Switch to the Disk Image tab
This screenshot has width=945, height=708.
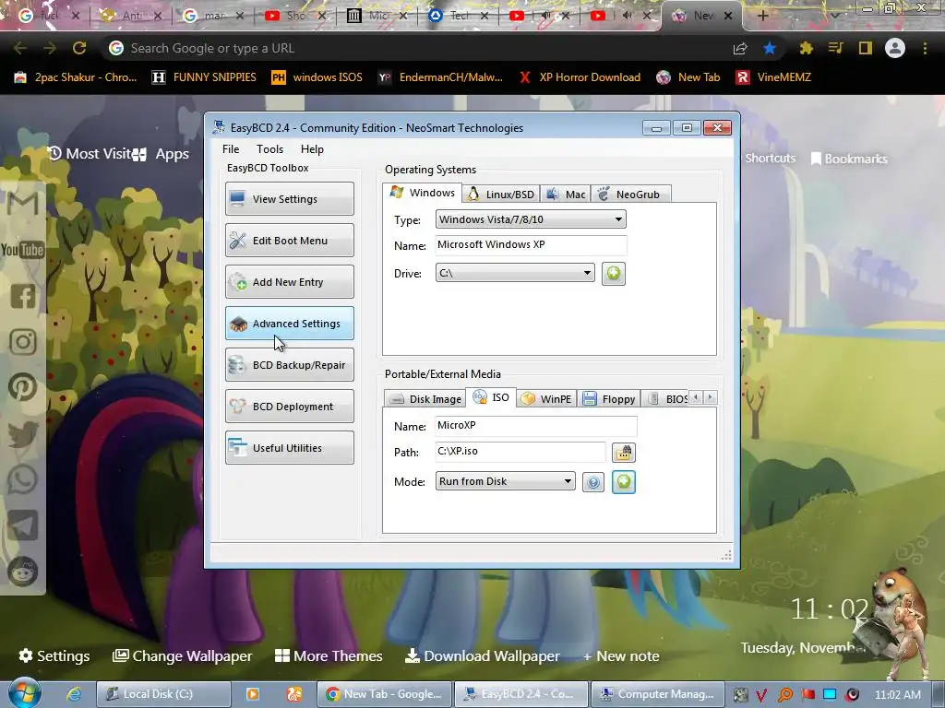[x=425, y=399]
